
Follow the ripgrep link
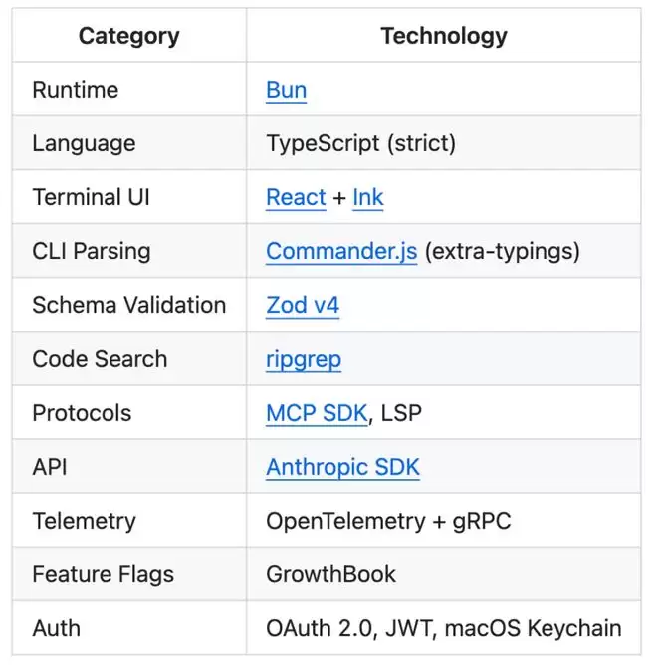point(304,359)
